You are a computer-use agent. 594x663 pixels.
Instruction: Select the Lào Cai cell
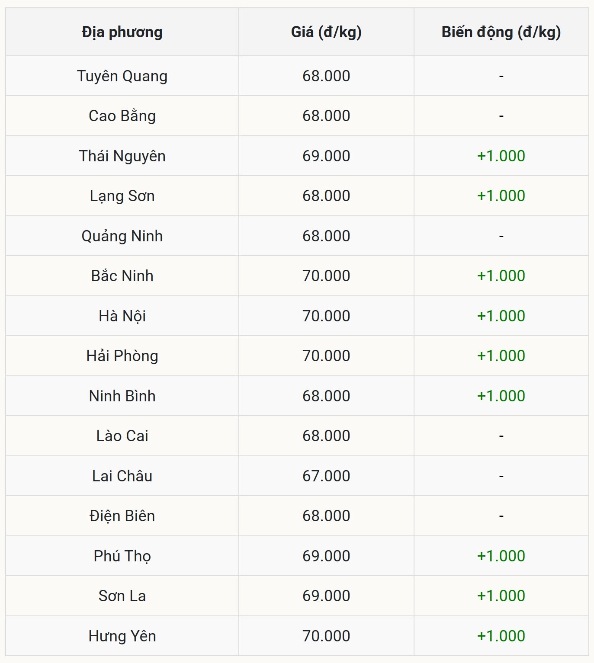pyautogui.click(x=122, y=436)
